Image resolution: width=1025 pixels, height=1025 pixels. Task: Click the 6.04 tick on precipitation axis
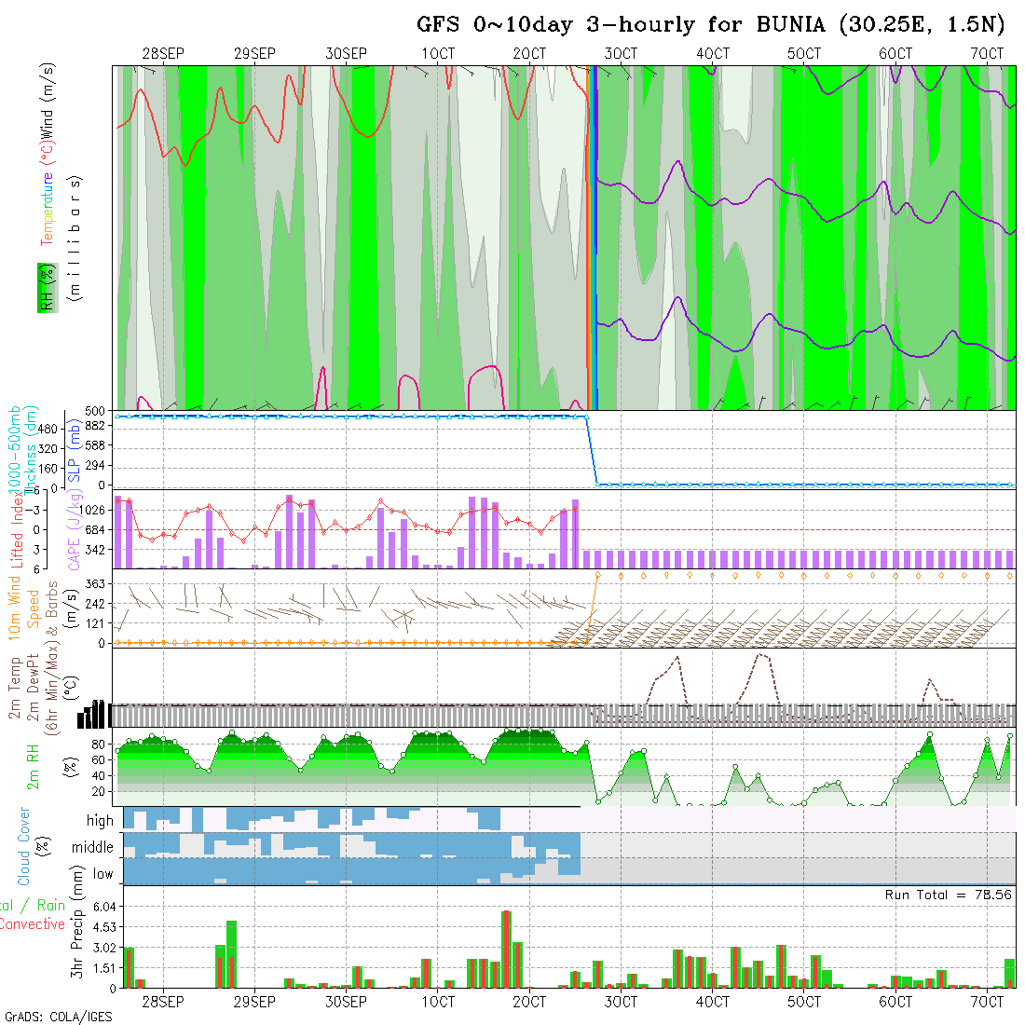[104, 907]
